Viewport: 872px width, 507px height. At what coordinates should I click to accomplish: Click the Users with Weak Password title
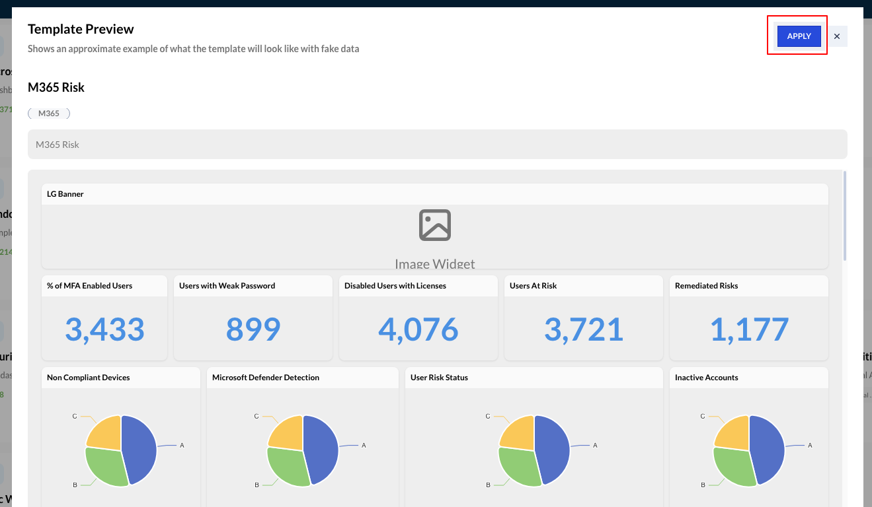[227, 286]
